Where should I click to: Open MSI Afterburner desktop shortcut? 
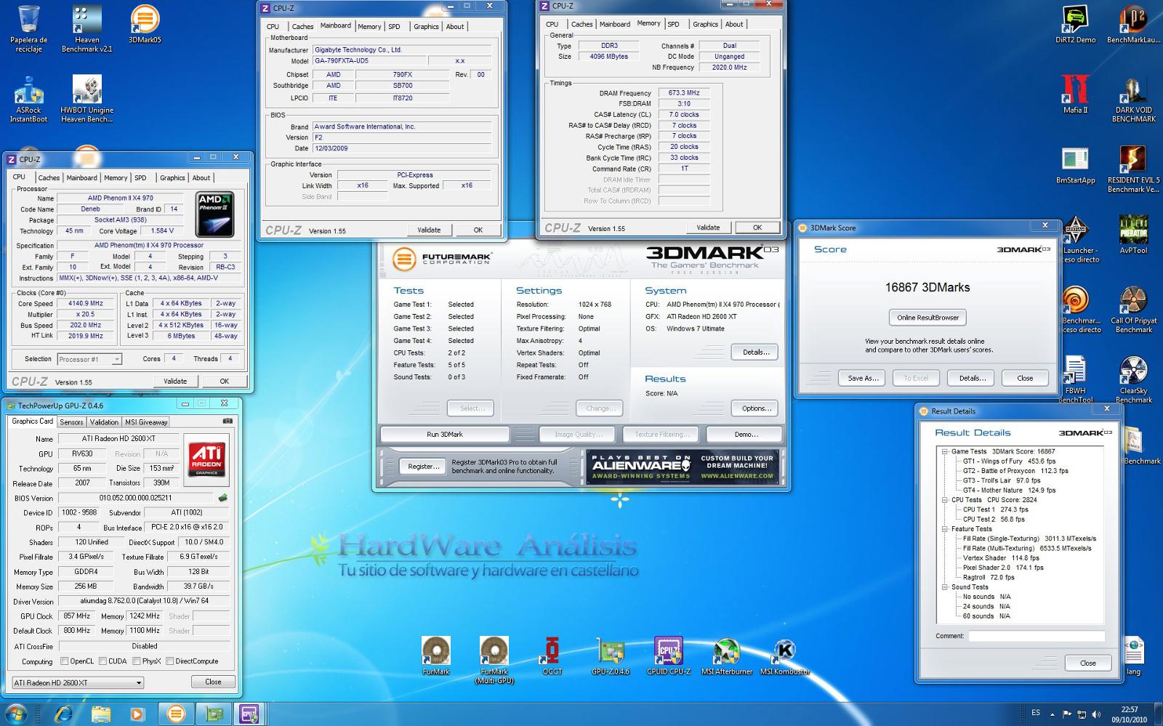coord(727,656)
